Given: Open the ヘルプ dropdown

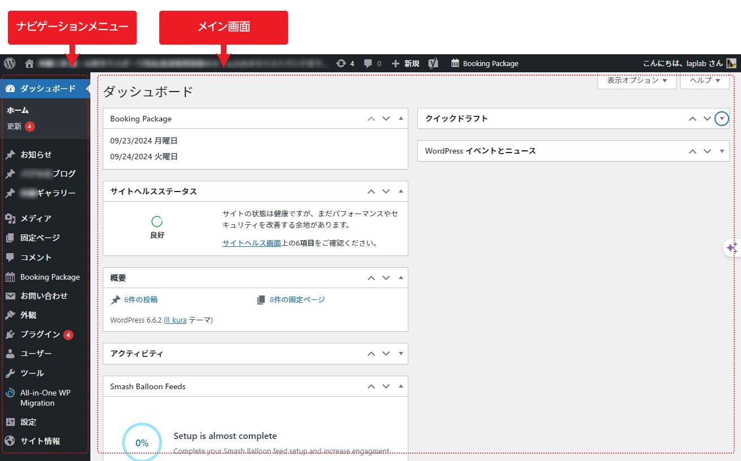Looking at the screenshot, I should coord(704,81).
